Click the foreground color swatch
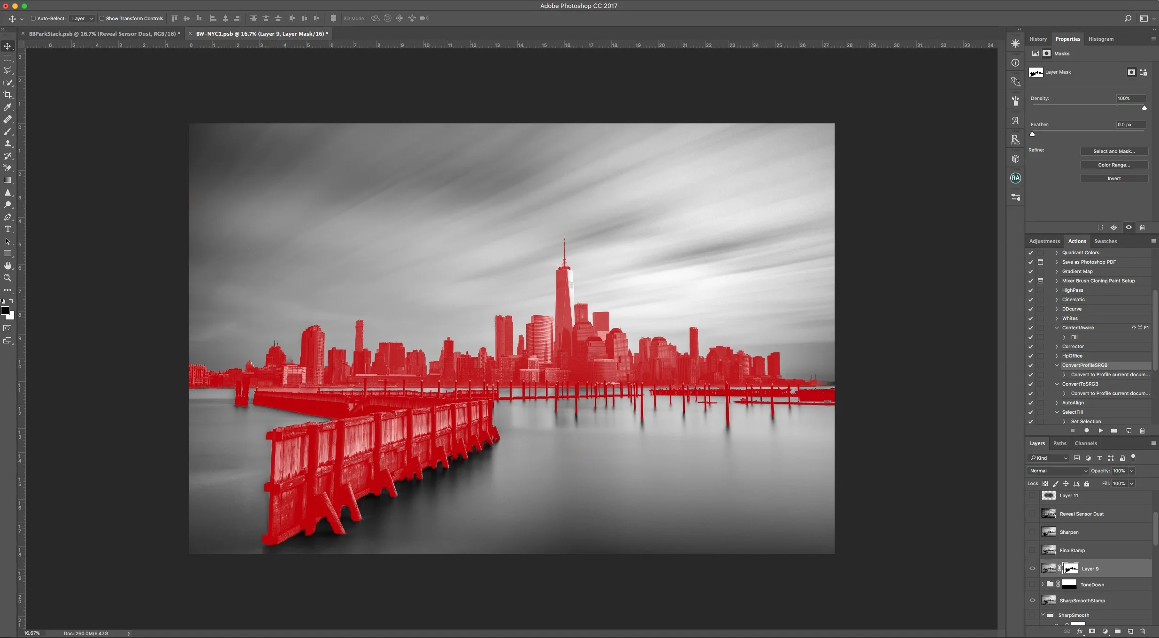The width and height of the screenshot is (1159, 638). (5, 311)
